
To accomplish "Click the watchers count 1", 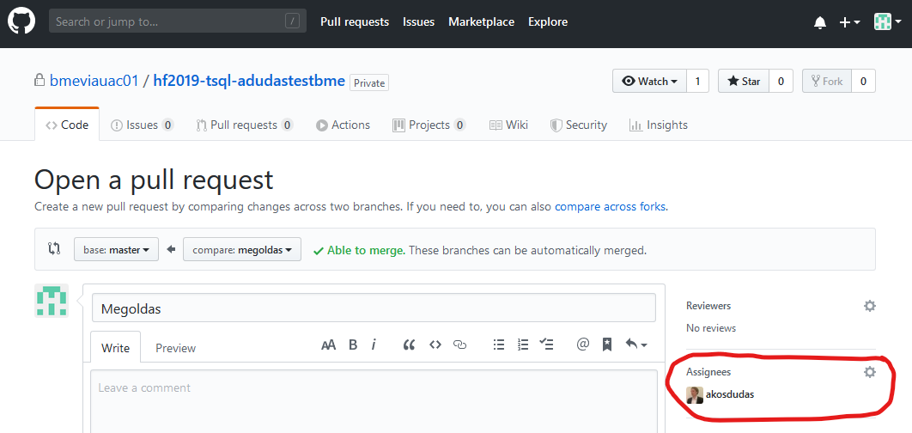I will (x=697, y=81).
